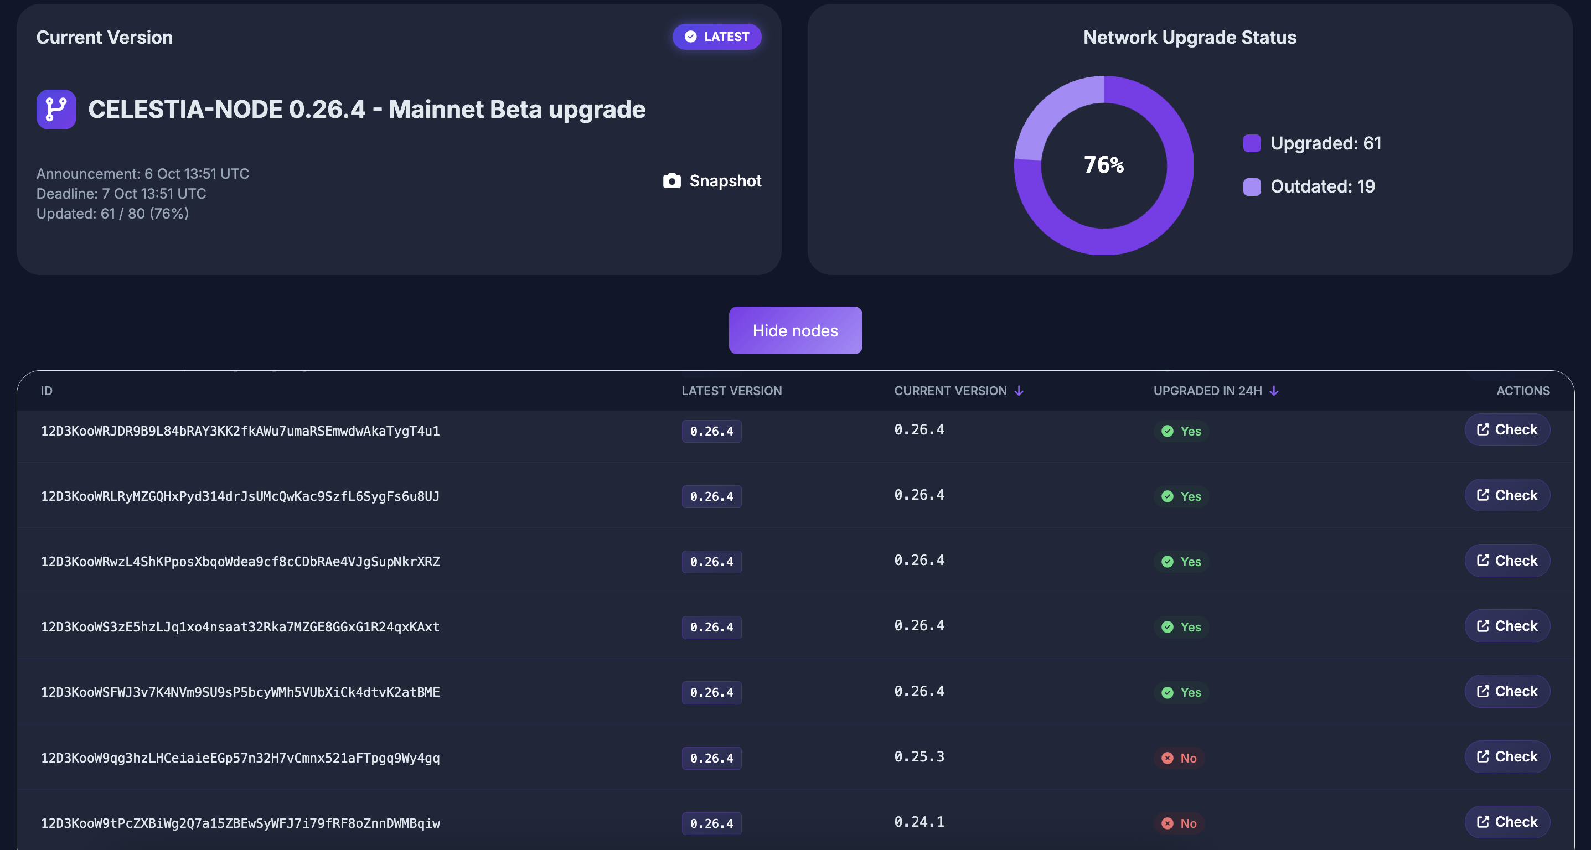The image size is (1591, 850).
Task: Click the git branch version icon
Action: [x=56, y=109]
